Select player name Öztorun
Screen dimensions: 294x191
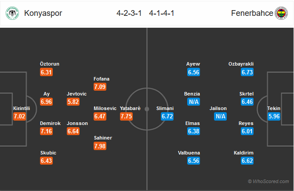[50, 64]
